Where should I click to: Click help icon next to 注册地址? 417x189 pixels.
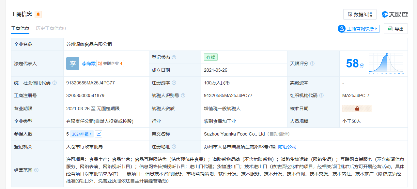[174, 147]
